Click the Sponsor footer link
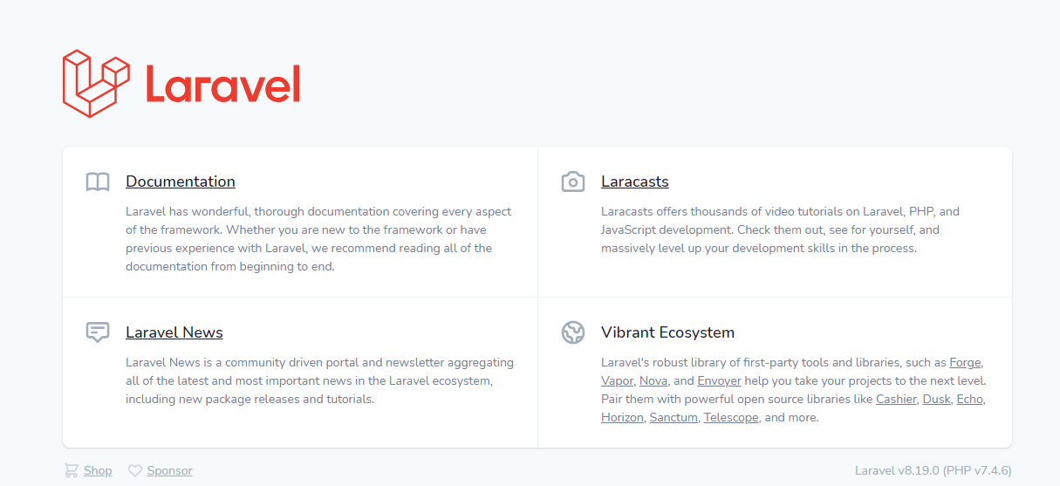Screen dimensions: 1060x486 (x=169, y=470)
